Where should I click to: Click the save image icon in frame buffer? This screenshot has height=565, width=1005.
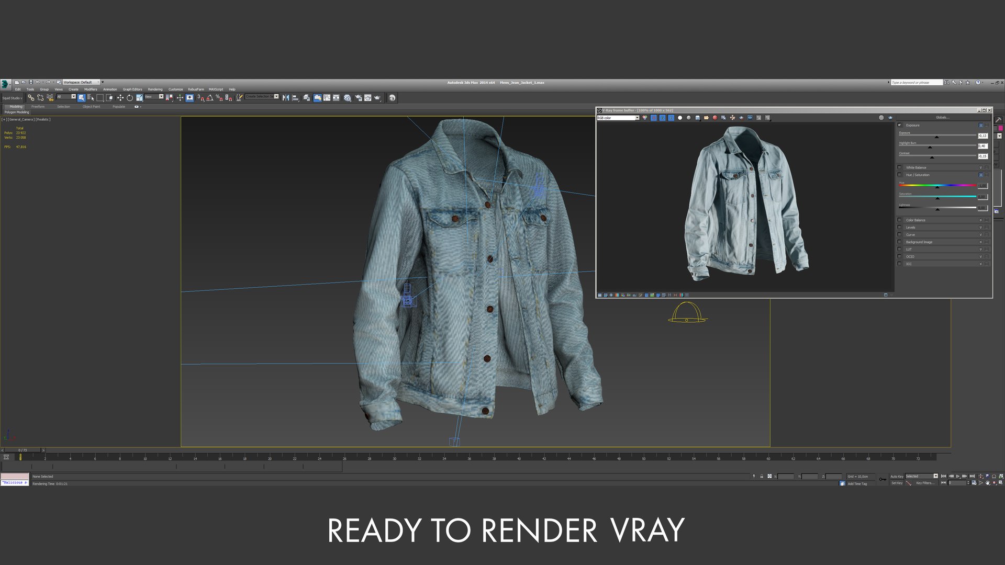[698, 118]
